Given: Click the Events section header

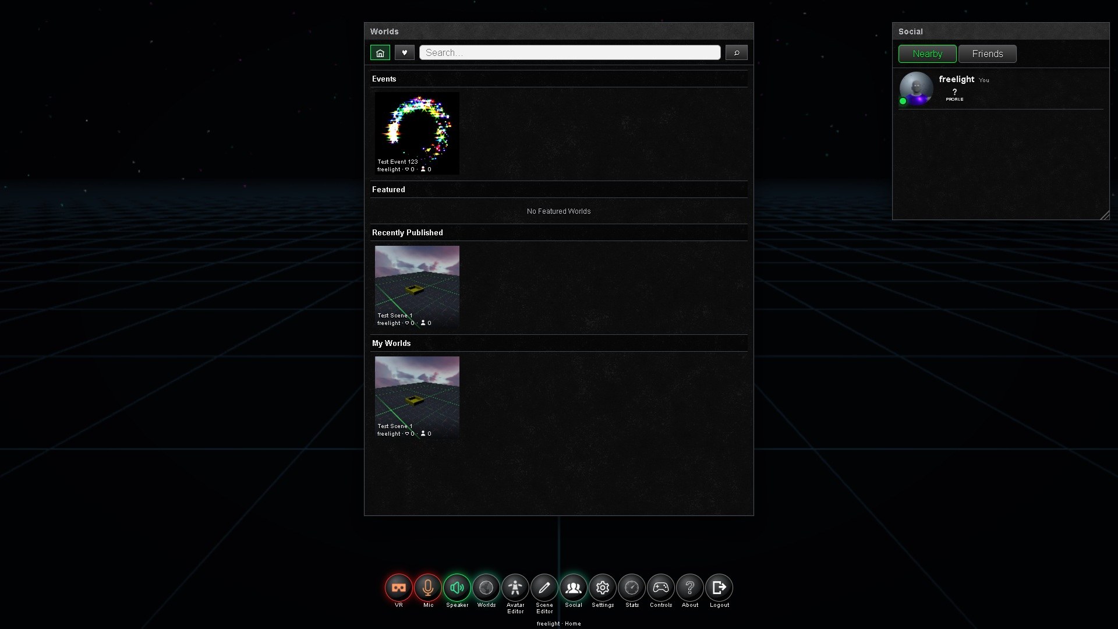Looking at the screenshot, I should (x=559, y=79).
